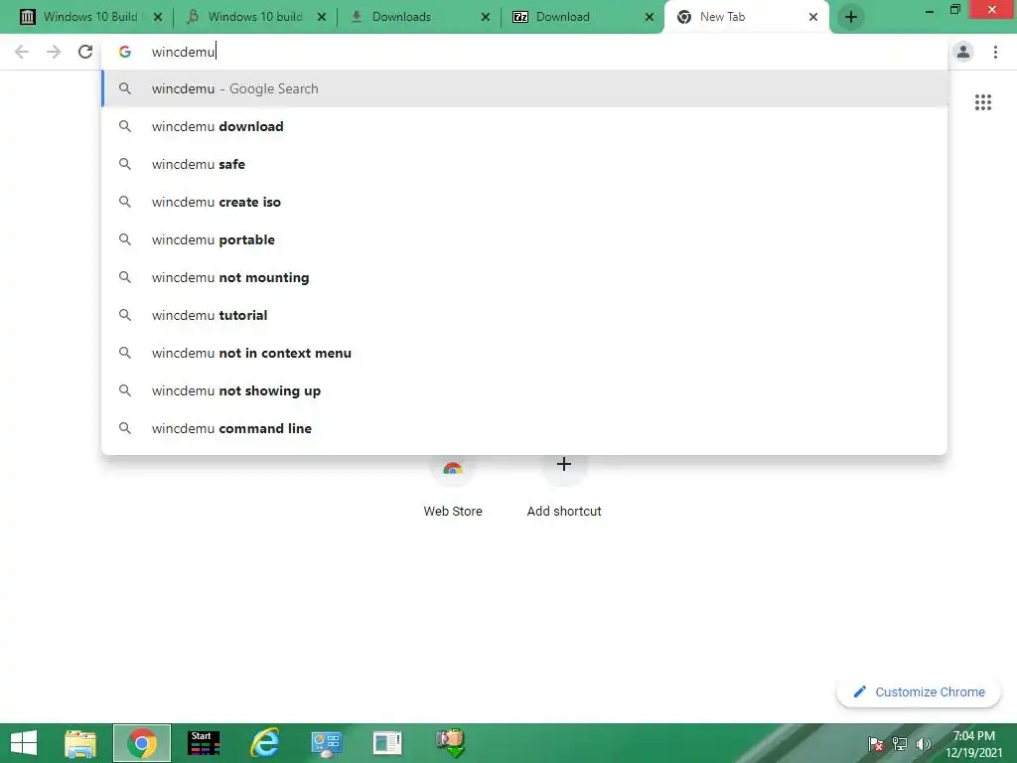Open the newspaper-style taskbar icon
Viewport: 1017px width, 763px height.
pyautogui.click(x=387, y=743)
